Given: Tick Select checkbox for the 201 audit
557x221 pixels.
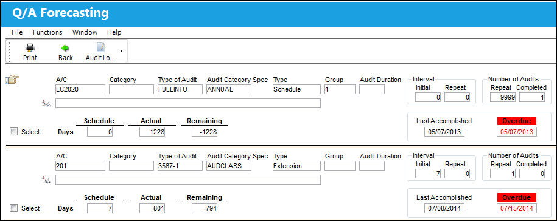Looking at the screenshot, I should pyautogui.click(x=13, y=208).
